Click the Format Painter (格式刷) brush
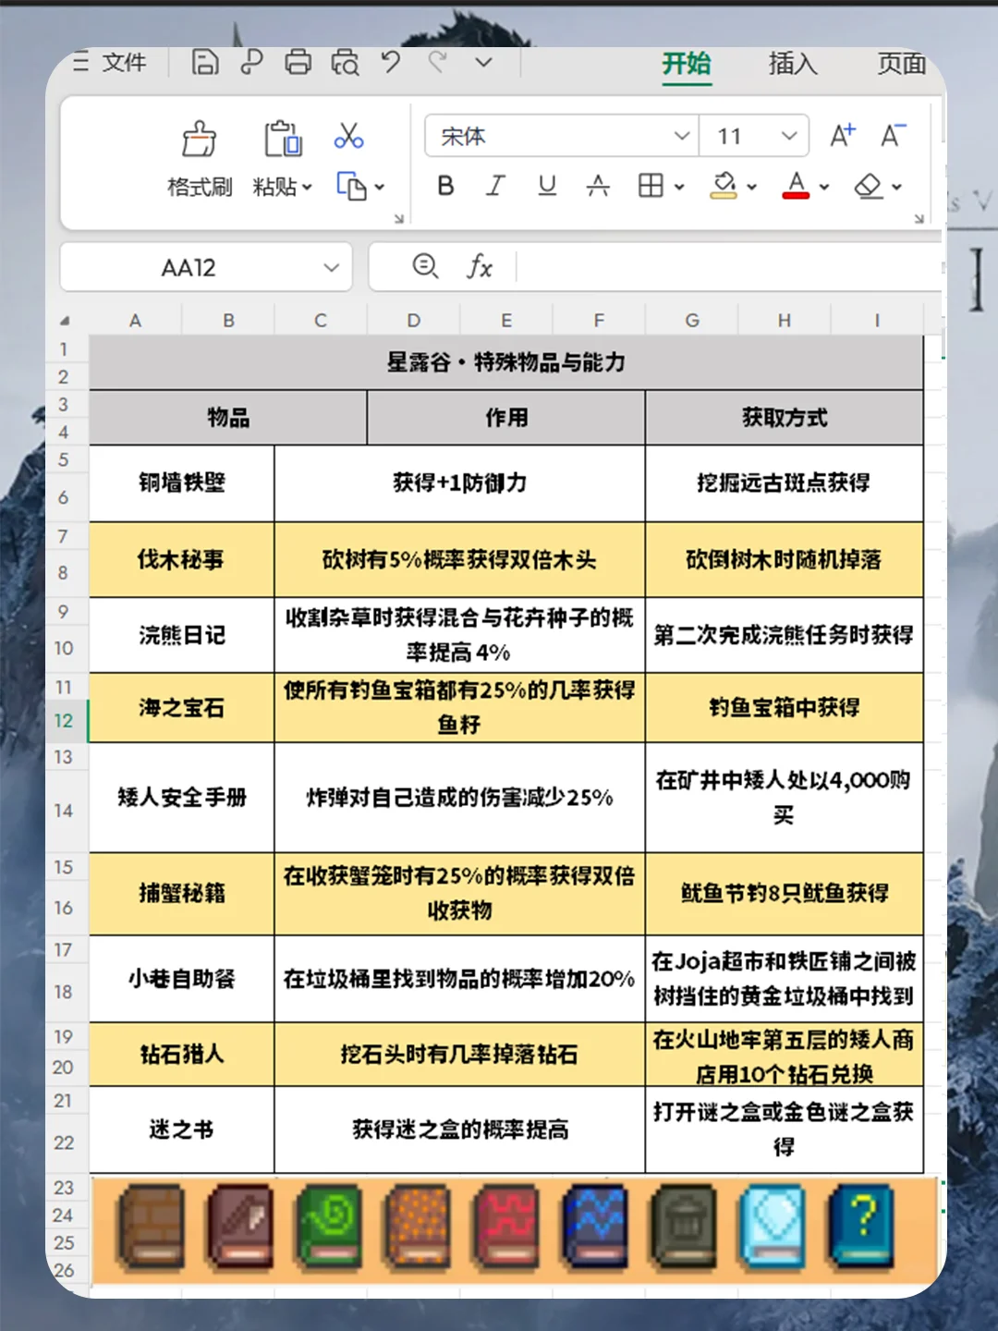 click(199, 139)
